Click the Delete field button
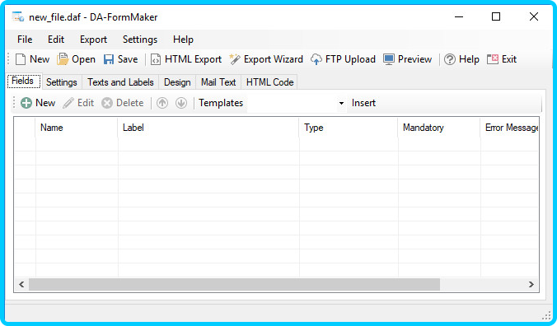Viewport: 557px width, 326px height. (x=123, y=103)
